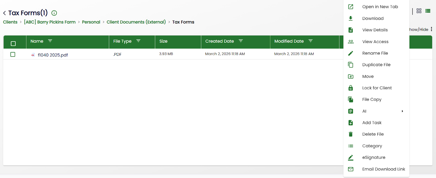Open the Show/Hide three-dot menu
The width and height of the screenshot is (436, 178).
(431, 29)
